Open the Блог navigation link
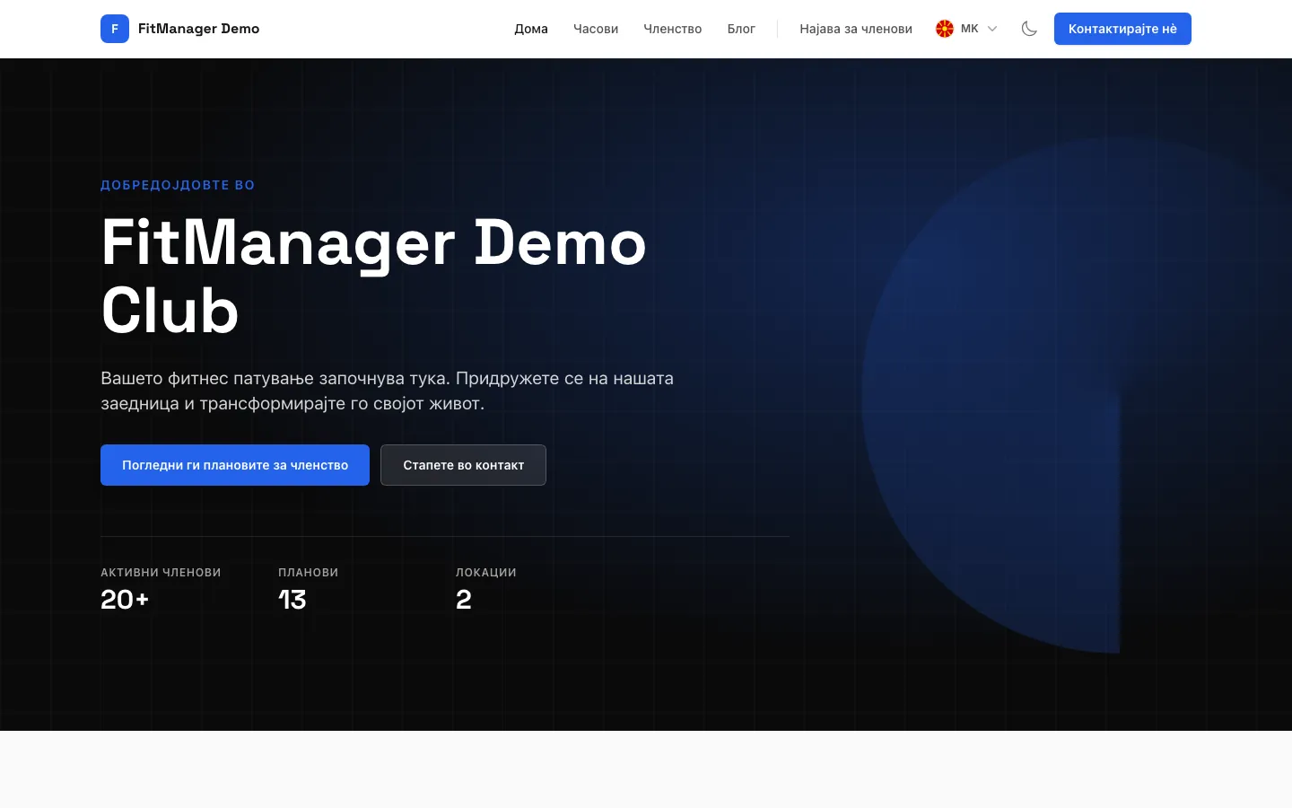The image size is (1292, 808). point(741,29)
